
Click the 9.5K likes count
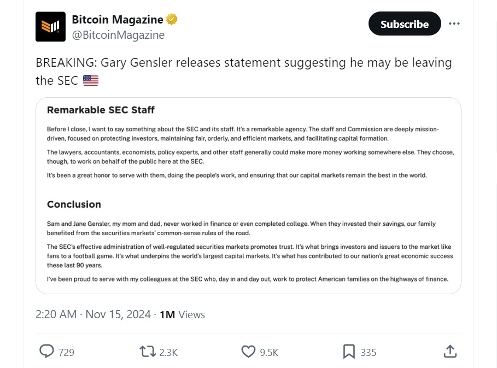tap(269, 352)
